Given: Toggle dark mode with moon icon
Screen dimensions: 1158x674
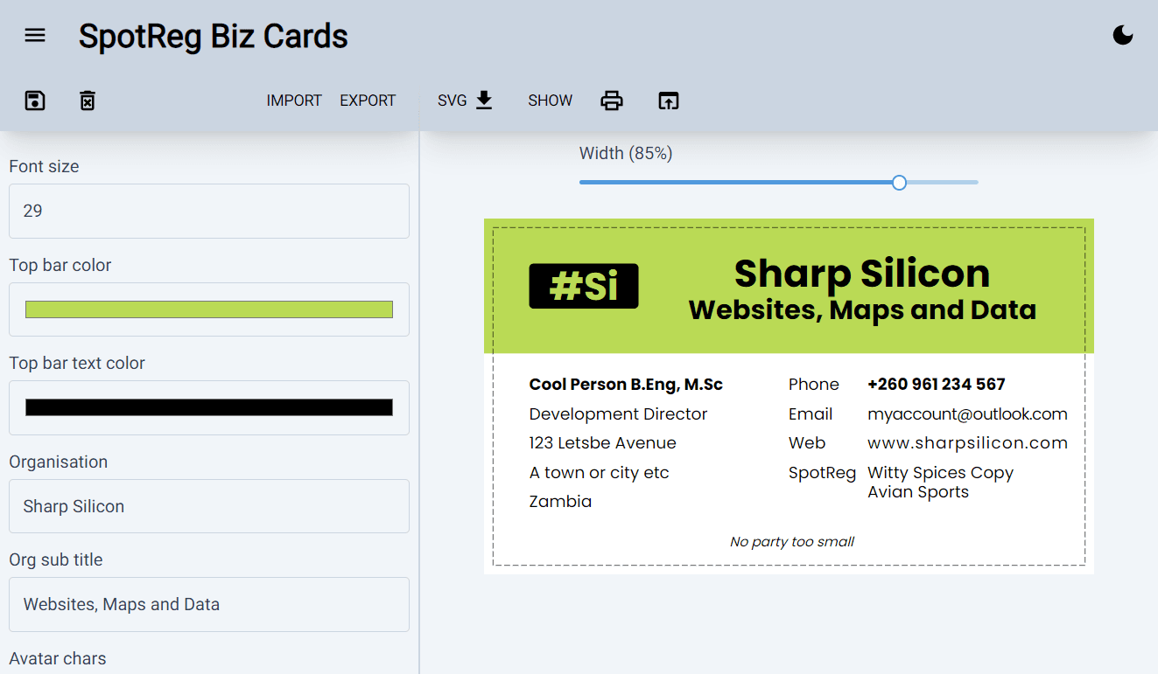Looking at the screenshot, I should click(x=1122, y=35).
